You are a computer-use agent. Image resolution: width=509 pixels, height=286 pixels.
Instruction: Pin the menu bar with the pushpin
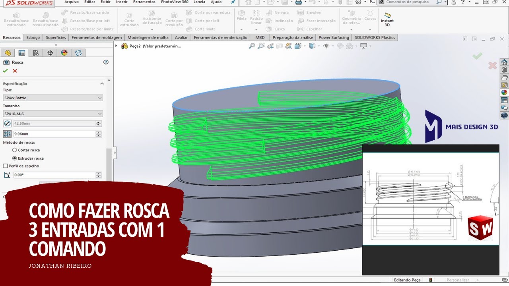[233, 2]
